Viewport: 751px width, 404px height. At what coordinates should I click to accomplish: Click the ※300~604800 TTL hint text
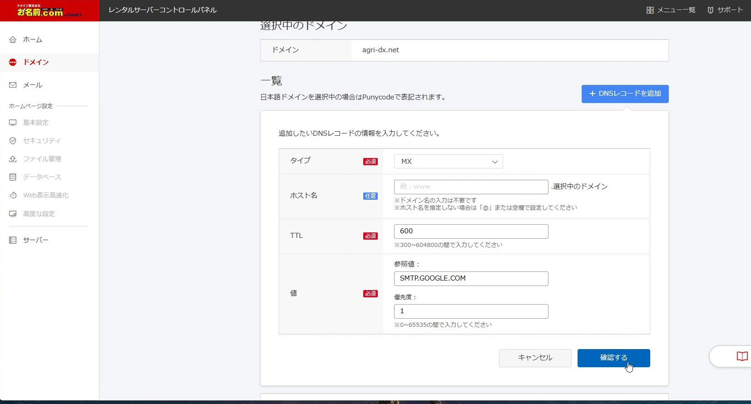coord(448,245)
